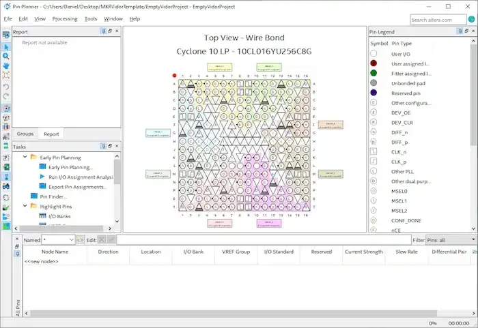This screenshot has height=328, width=478.
Task: Click the filter icon next to Named field
Action: coord(81,240)
